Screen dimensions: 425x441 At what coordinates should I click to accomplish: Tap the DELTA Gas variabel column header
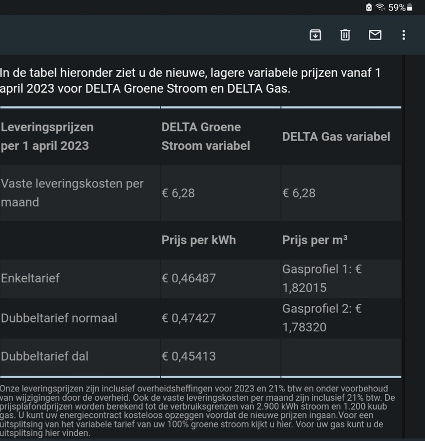click(336, 137)
